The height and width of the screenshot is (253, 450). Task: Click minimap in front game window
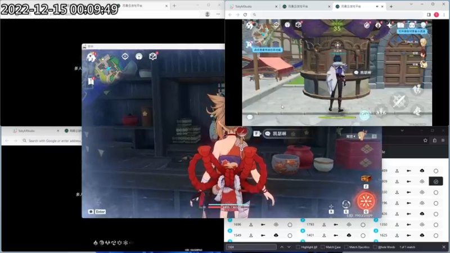[x=109, y=69]
